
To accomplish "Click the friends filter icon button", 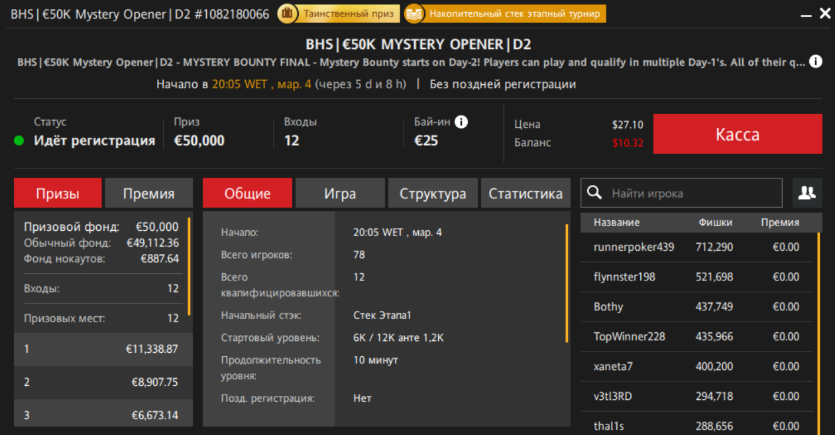I will tap(807, 193).
